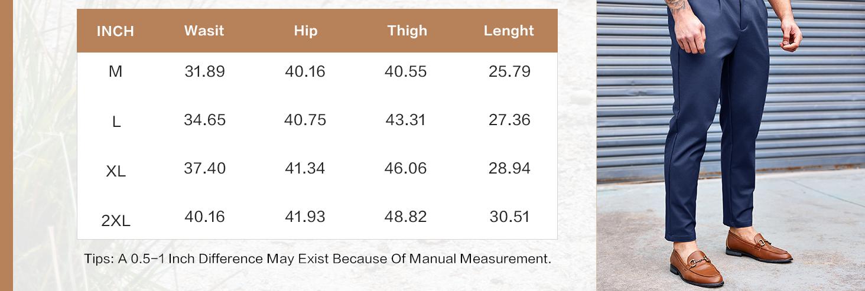Click the 34.65 waist value for L
The width and height of the screenshot is (865, 291).
[204, 120]
